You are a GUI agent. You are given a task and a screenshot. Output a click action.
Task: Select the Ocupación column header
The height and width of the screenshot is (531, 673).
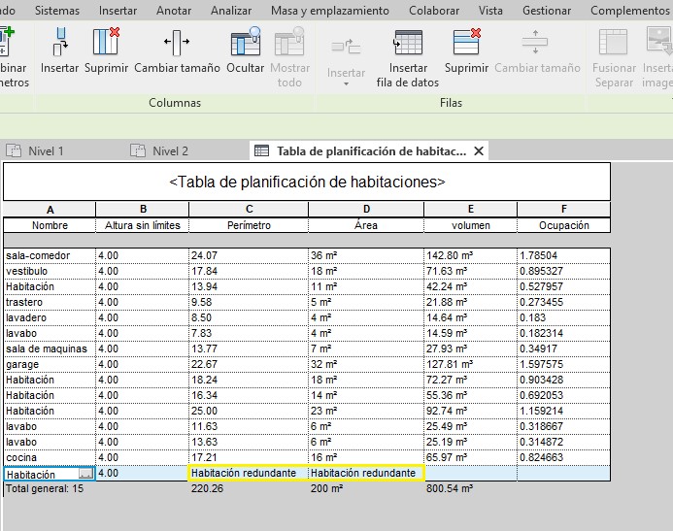pos(564,225)
